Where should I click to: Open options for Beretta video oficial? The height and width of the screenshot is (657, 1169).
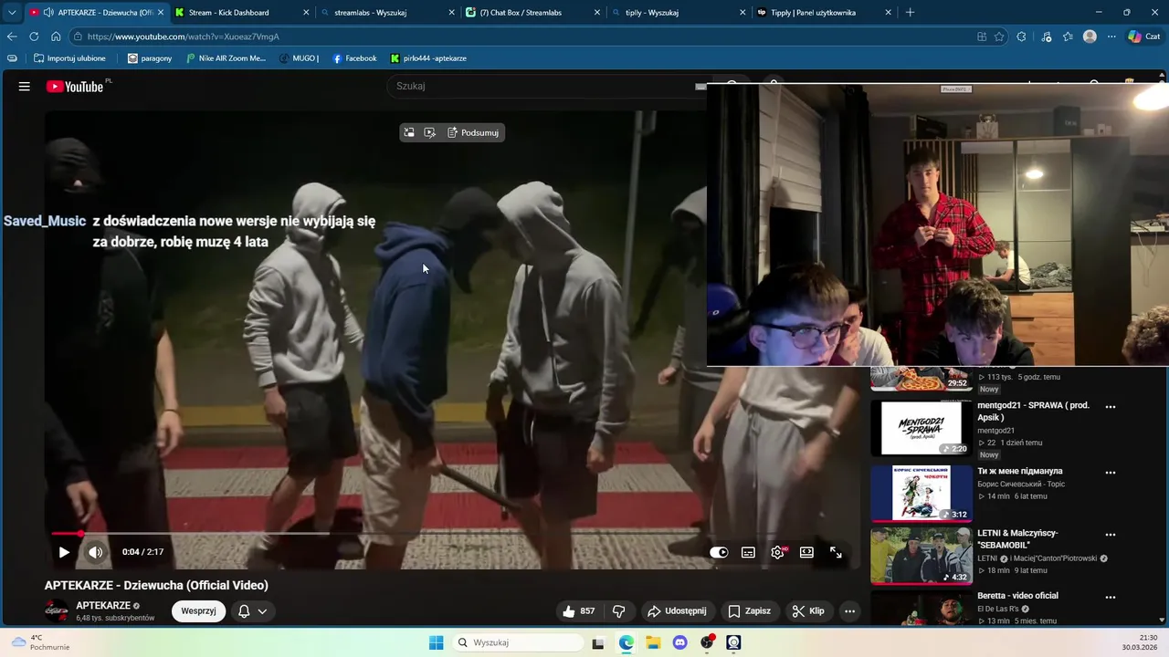[1111, 597]
